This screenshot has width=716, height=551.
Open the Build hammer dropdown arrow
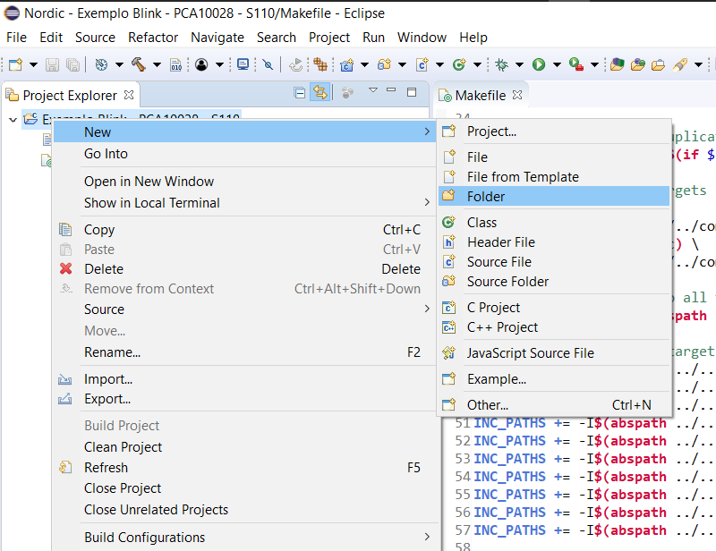click(157, 64)
